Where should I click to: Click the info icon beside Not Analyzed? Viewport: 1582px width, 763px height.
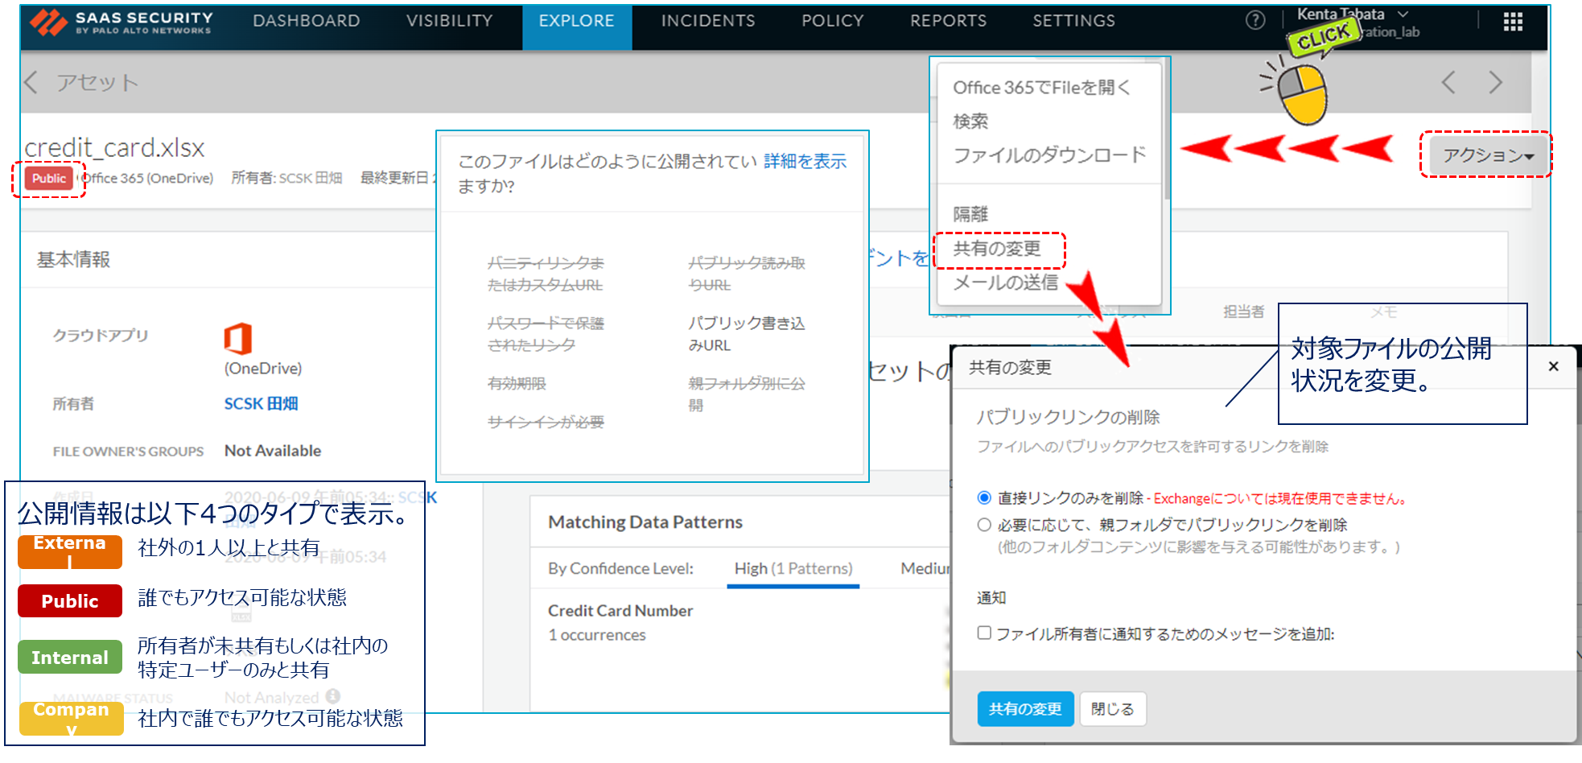[333, 697]
